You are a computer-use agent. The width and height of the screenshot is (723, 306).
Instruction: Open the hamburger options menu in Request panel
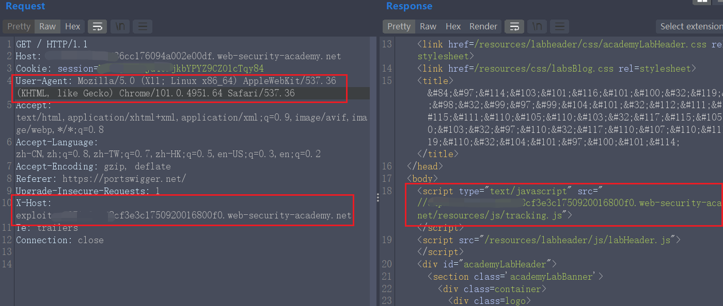(143, 26)
